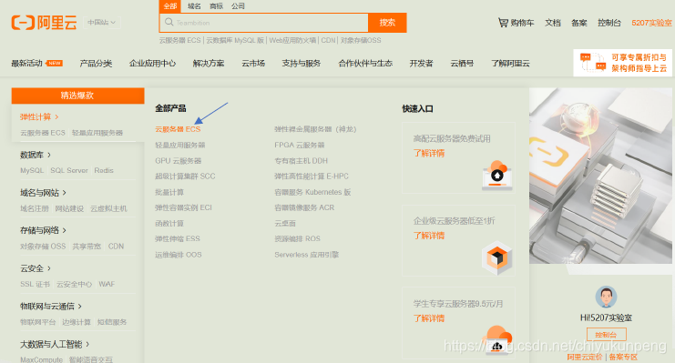
Task: Click Redis under 数据库
Action: (x=104, y=171)
